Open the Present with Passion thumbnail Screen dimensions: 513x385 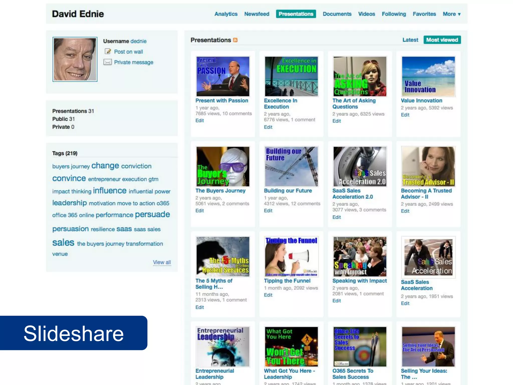point(223,76)
